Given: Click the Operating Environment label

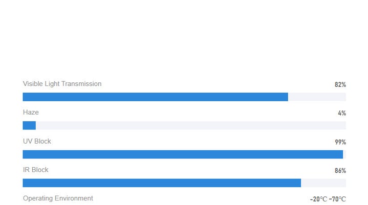Looking at the screenshot, I should click(58, 198).
